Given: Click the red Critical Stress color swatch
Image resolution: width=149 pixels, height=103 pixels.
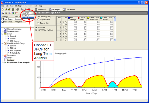Looking at the screenshot, I should pyautogui.click(x=79, y=18).
